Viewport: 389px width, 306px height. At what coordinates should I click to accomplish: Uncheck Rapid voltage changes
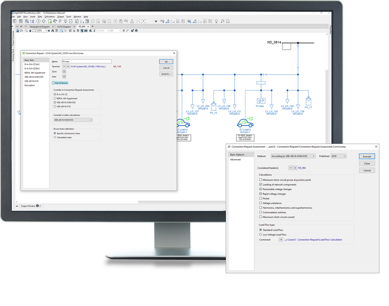260,194
